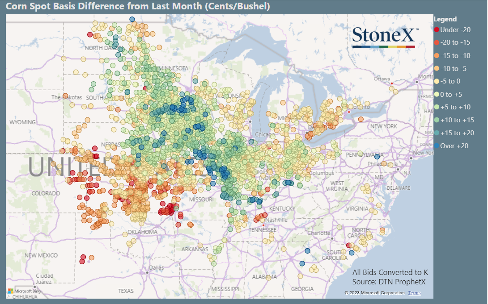
Task: Select the '-5 to 0' legend swatch
Action: 437,81
